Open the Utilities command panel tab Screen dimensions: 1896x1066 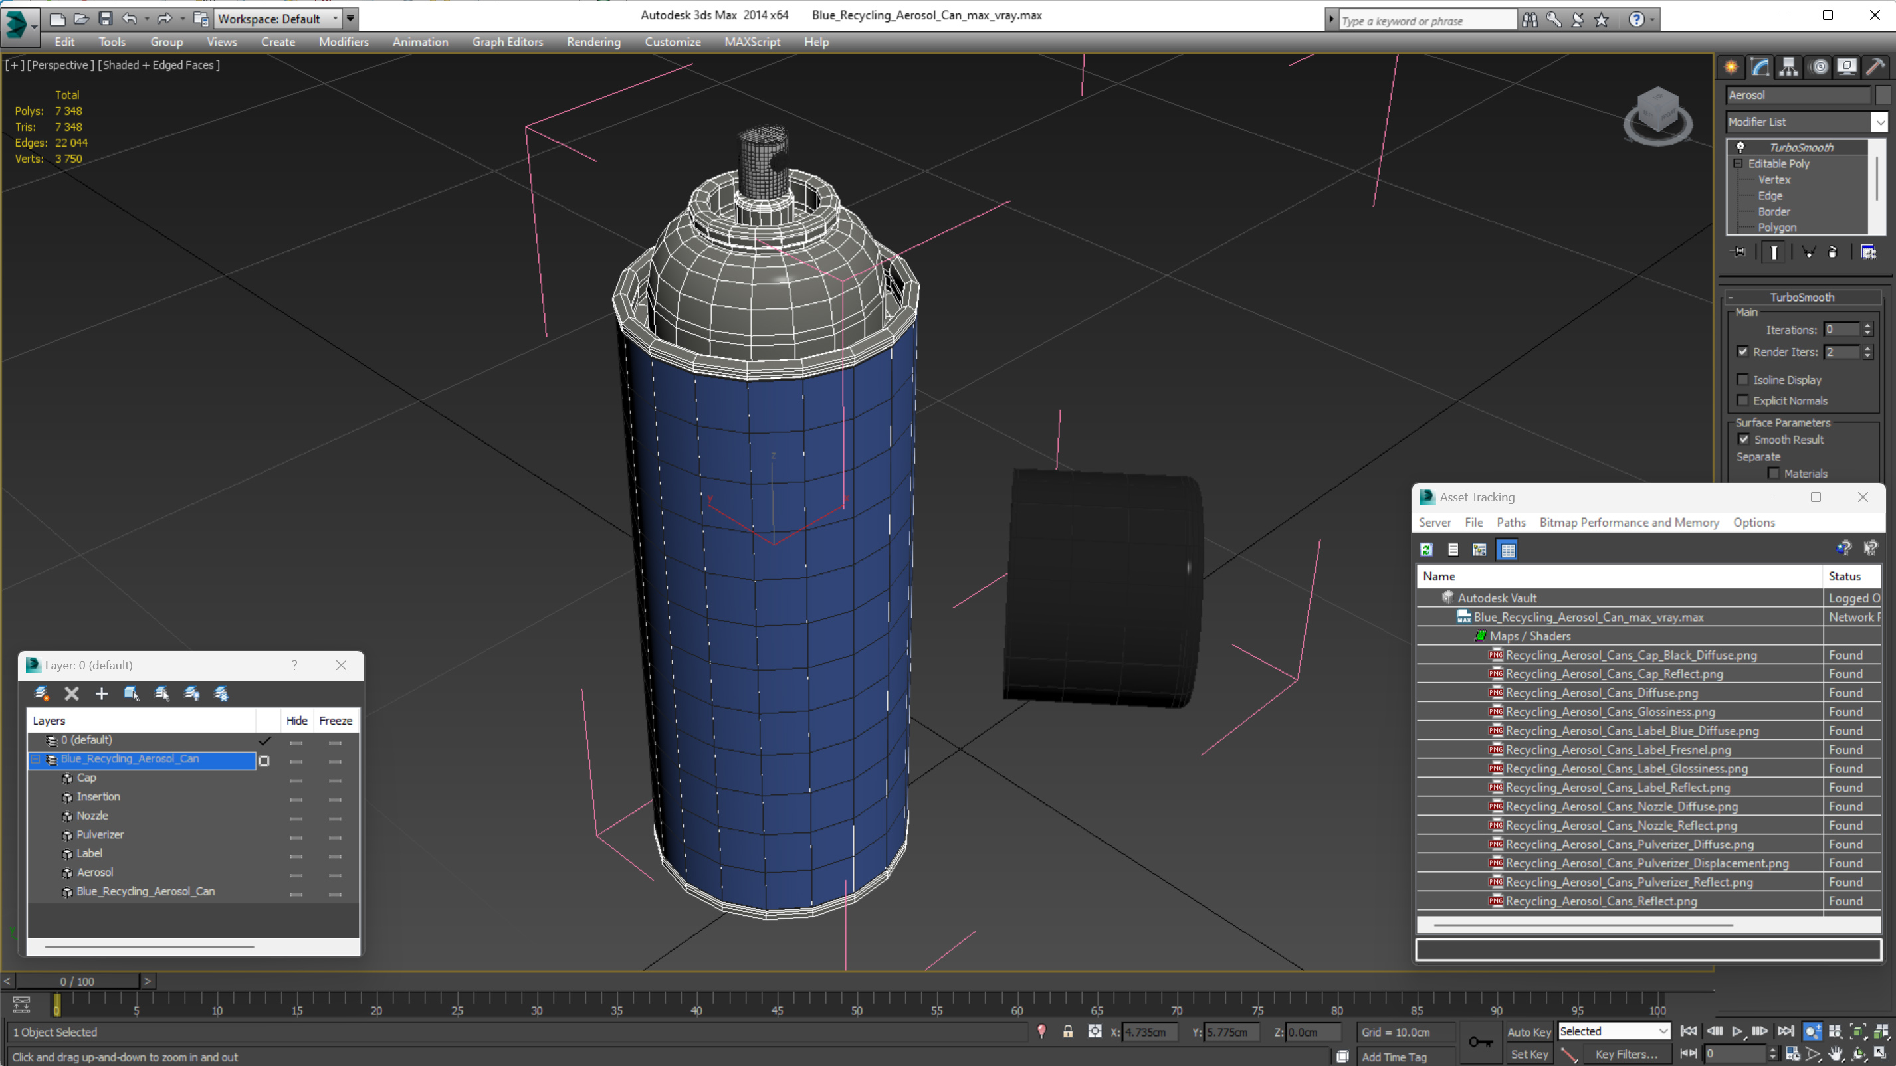[x=1875, y=67]
